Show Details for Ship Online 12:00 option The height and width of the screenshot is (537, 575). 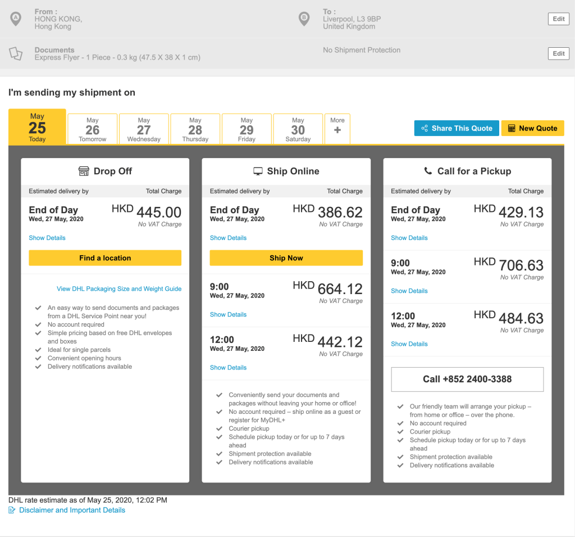tap(228, 368)
